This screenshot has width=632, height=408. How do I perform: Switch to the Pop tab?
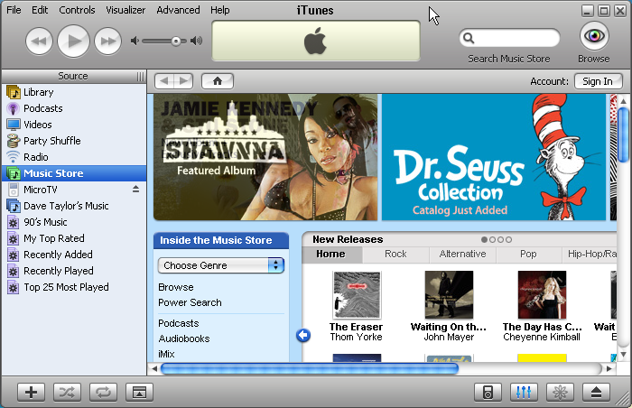[528, 254]
